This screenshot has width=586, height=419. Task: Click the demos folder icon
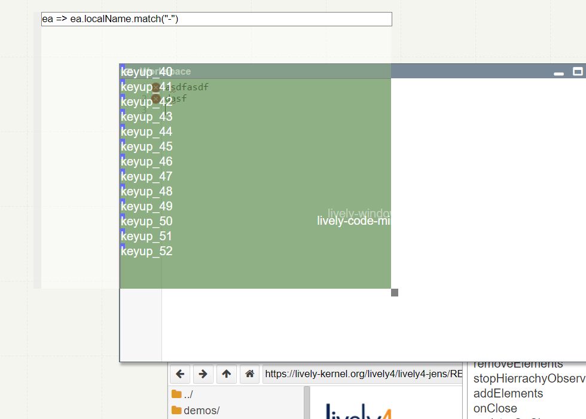(x=176, y=410)
